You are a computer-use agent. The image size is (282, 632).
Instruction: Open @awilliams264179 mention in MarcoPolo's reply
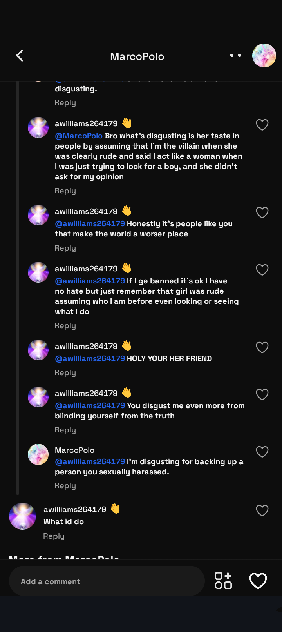pyautogui.click(x=90, y=461)
